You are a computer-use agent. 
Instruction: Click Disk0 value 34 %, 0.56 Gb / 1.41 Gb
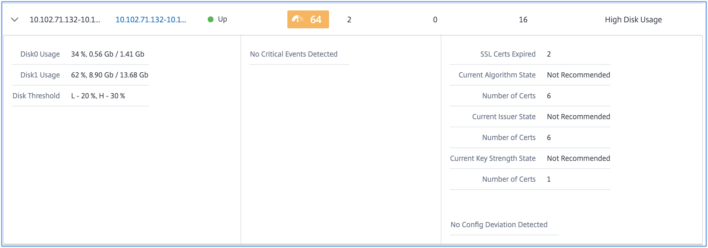coord(108,54)
